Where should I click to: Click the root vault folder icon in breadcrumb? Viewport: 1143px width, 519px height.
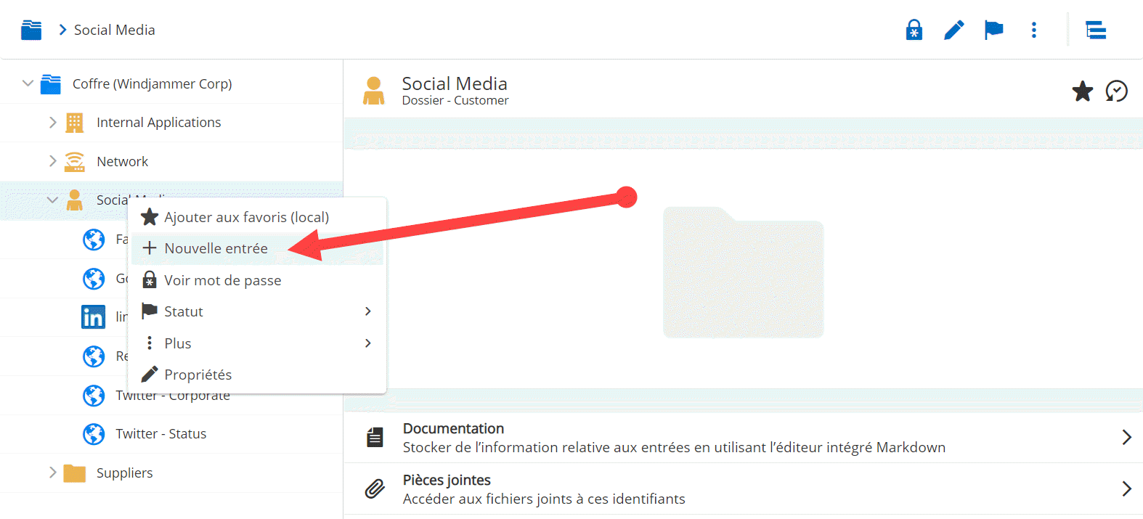31,30
